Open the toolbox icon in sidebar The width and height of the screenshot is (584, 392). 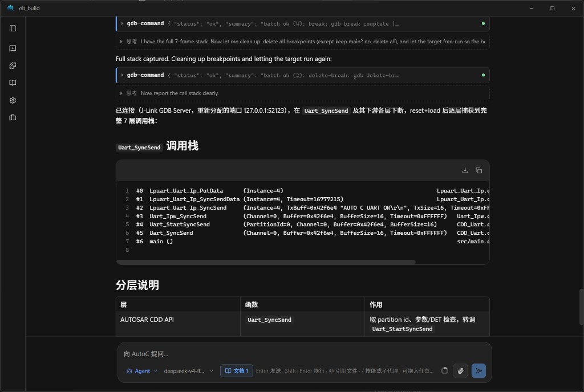tap(13, 117)
